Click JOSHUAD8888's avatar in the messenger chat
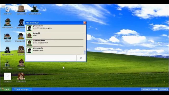The width and height of the screenshot is (169, 95). pyautogui.click(x=29, y=43)
